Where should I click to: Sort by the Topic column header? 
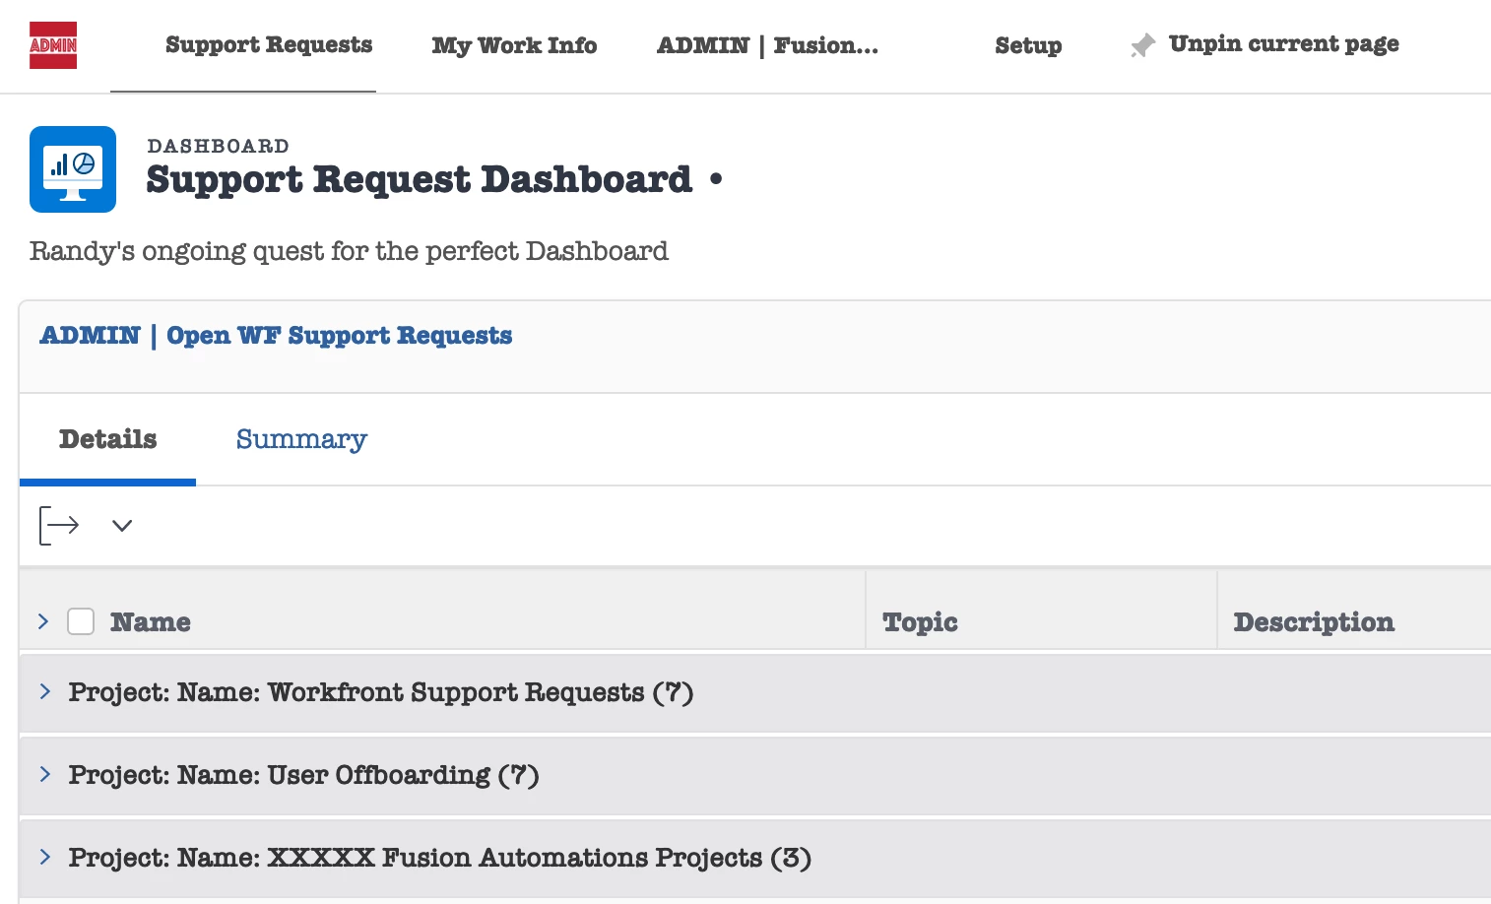click(920, 622)
